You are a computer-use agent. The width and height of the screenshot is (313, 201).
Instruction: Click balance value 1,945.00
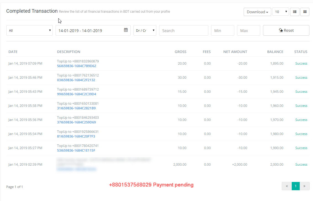point(277,92)
